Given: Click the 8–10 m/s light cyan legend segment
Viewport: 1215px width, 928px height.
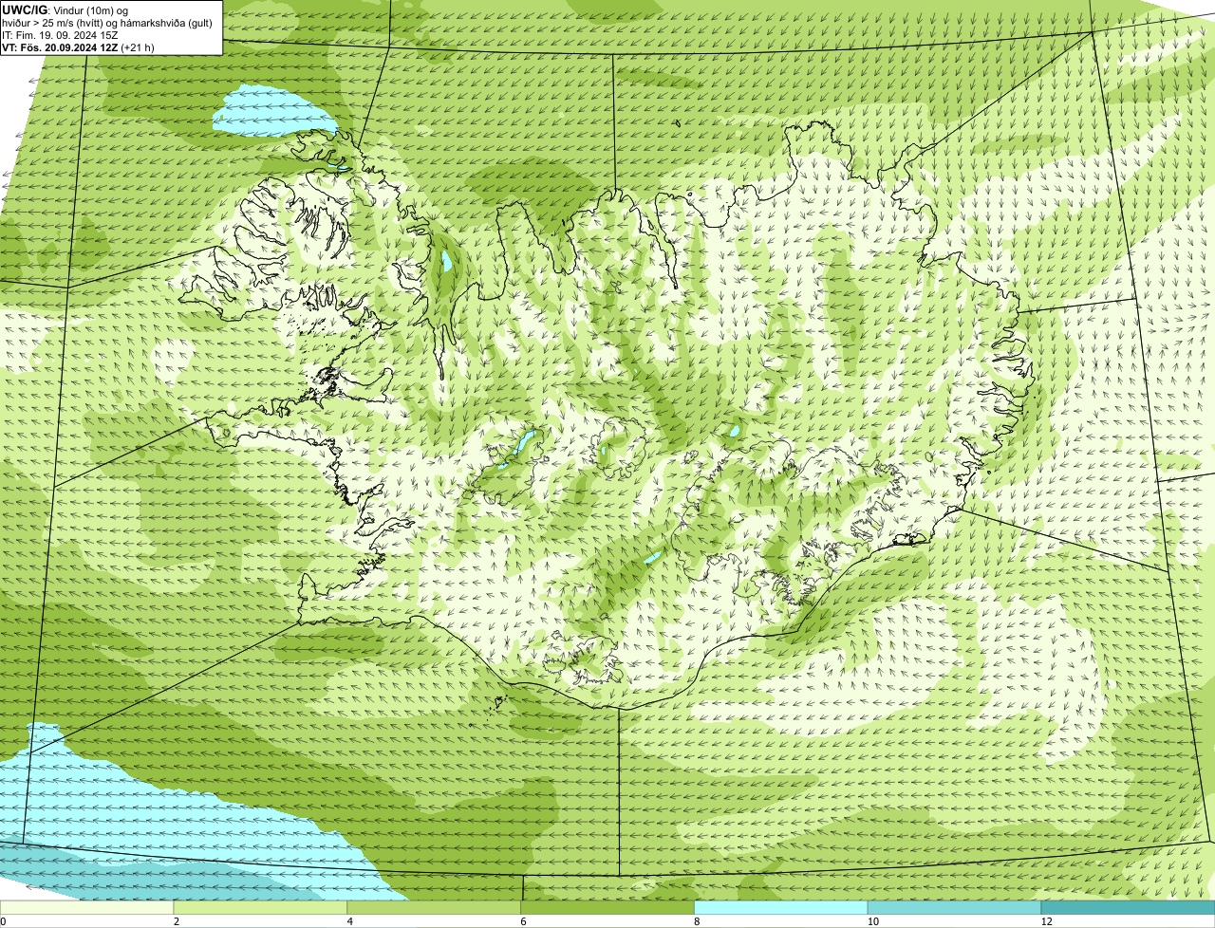Looking at the screenshot, I should pos(781,907).
